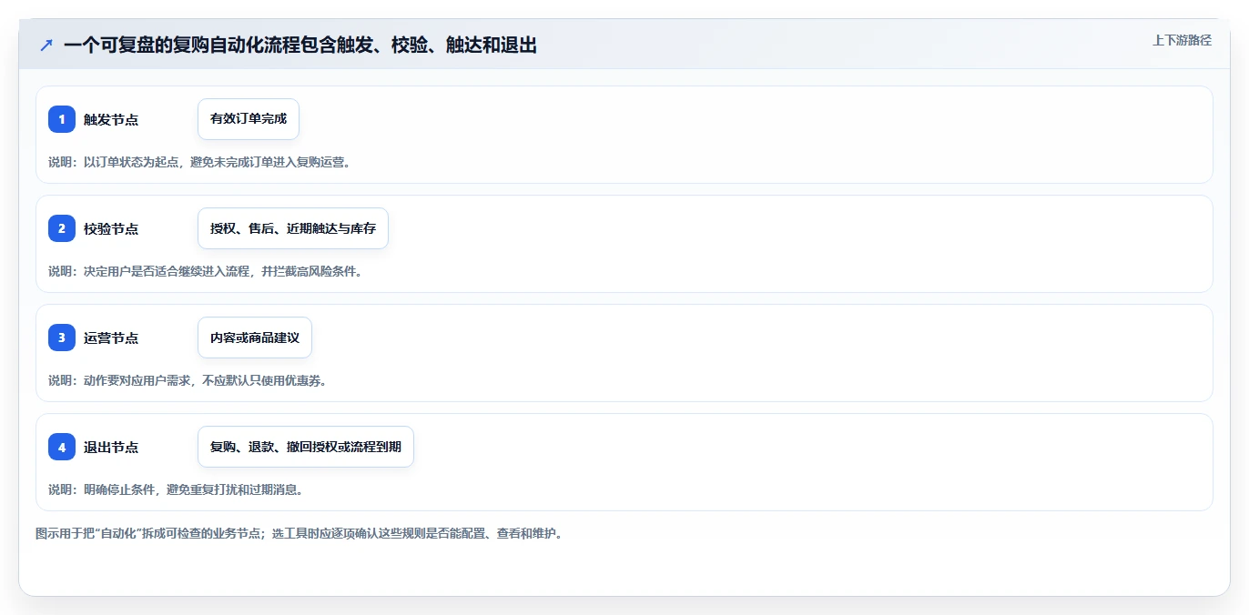Select the step 3 number badge

tap(62, 338)
